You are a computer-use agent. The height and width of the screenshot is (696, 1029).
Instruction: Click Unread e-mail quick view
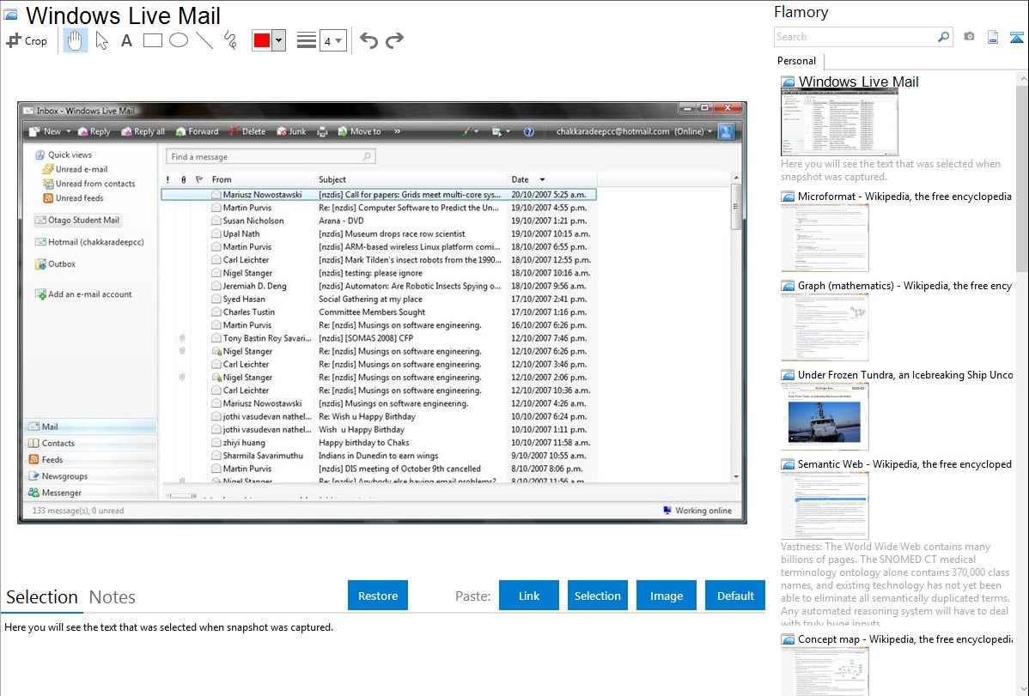(75, 169)
